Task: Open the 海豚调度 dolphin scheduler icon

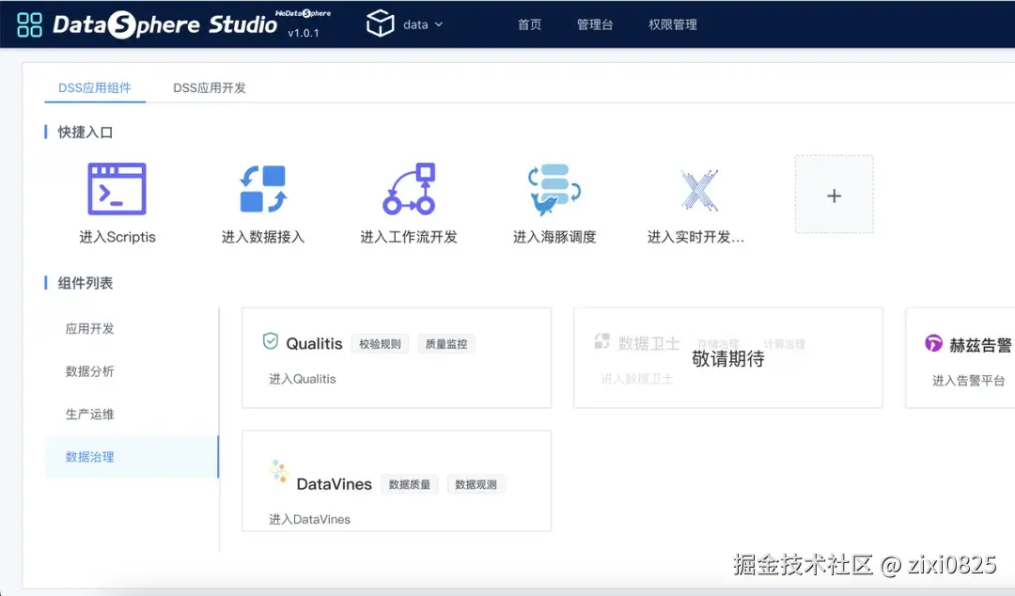Action: pos(553,188)
